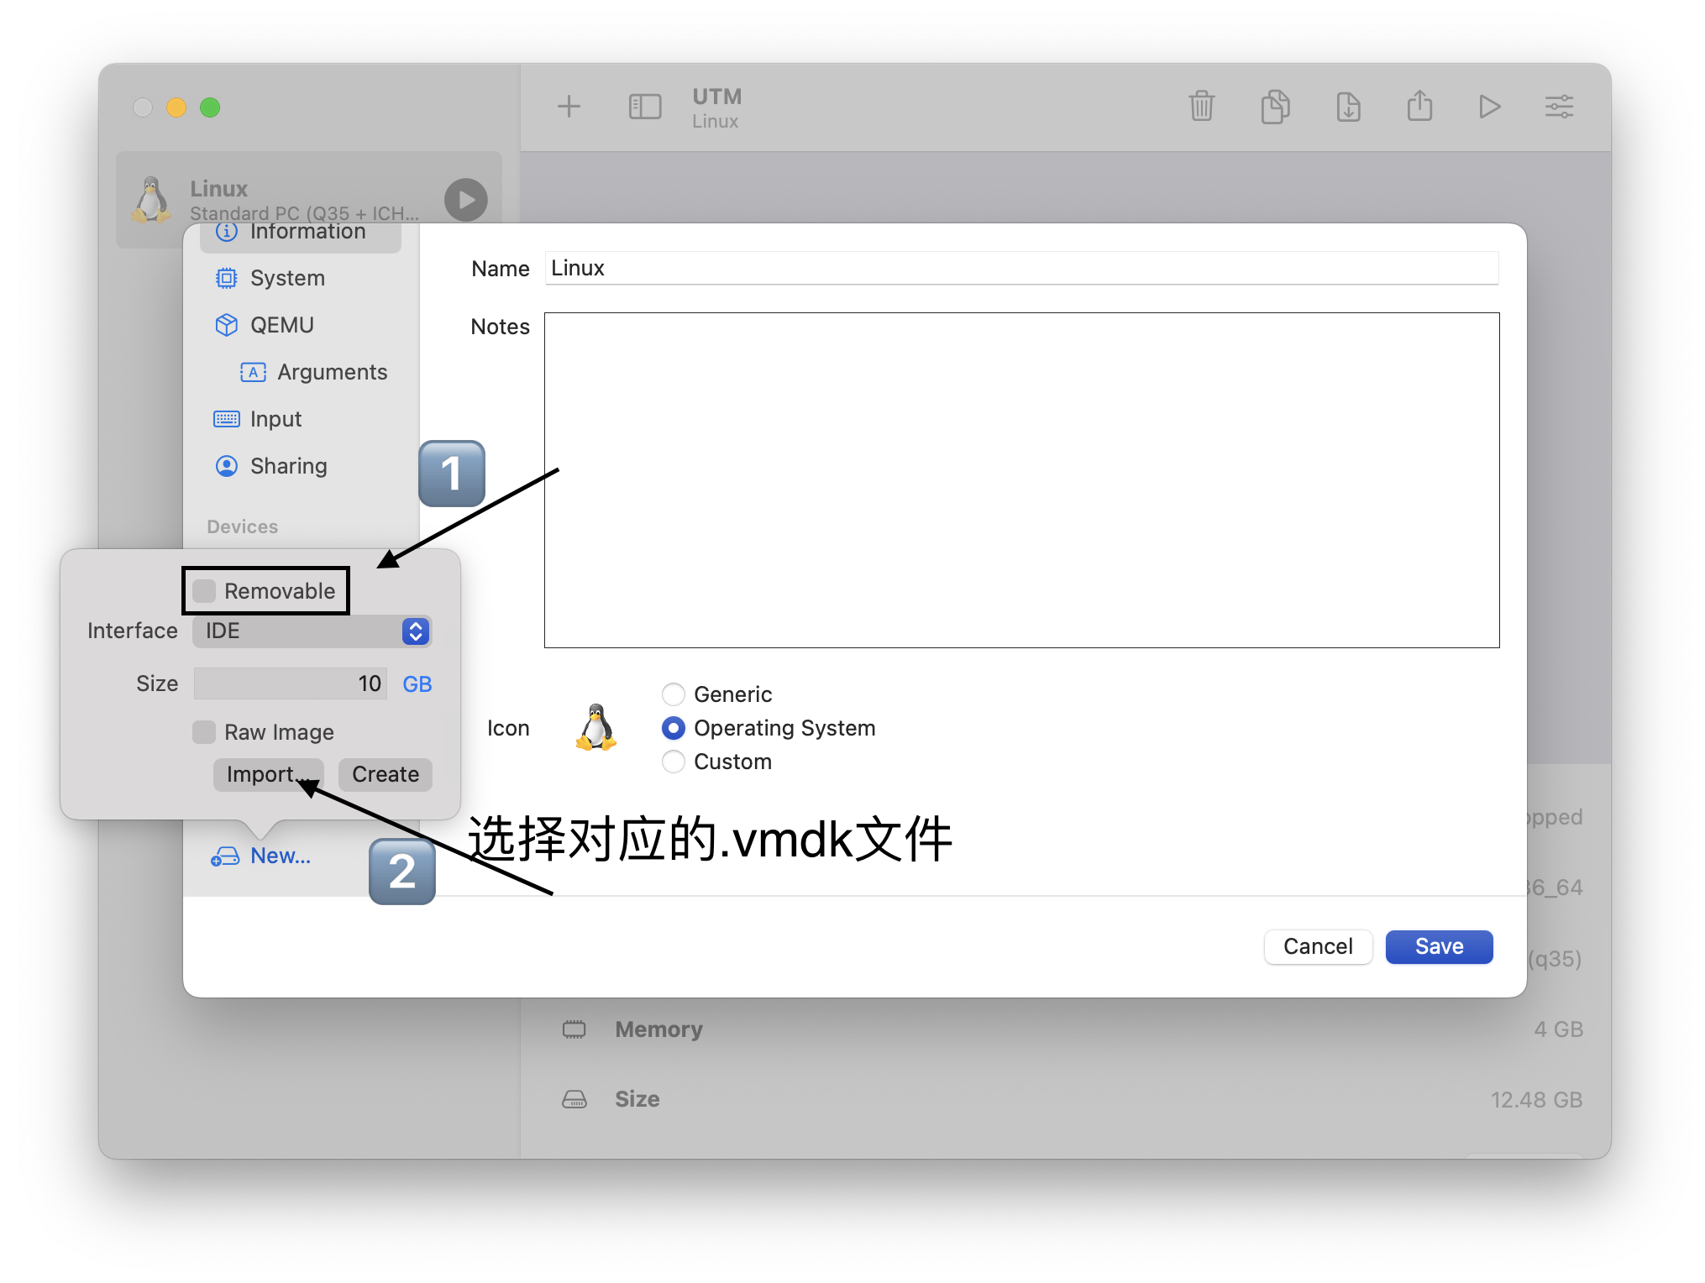Open the Input settings section

click(301, 419)
